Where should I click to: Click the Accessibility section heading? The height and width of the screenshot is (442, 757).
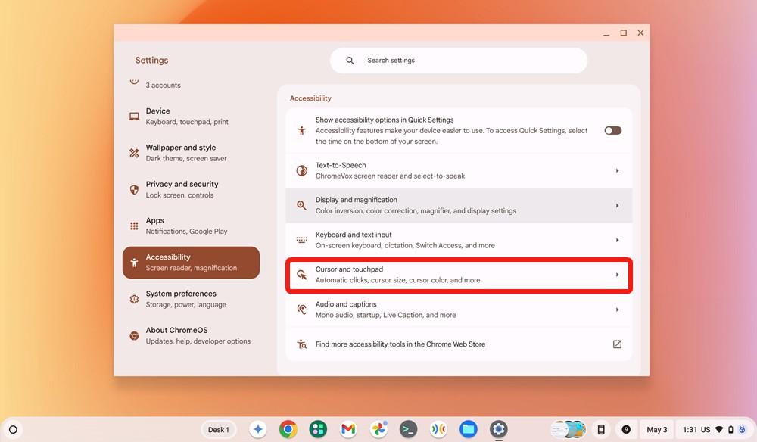(310, 98)
